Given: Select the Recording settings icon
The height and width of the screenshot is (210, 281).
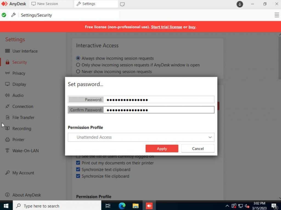Looking at the screenshot, I should [7, 128].
